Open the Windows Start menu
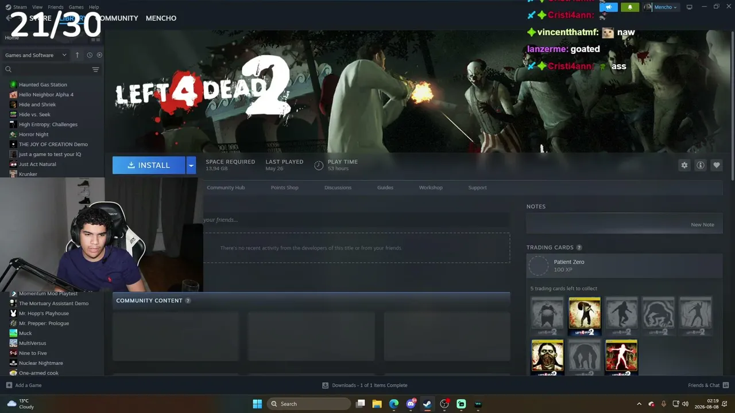This screenshot has width=735, height=413. point(257,404)
